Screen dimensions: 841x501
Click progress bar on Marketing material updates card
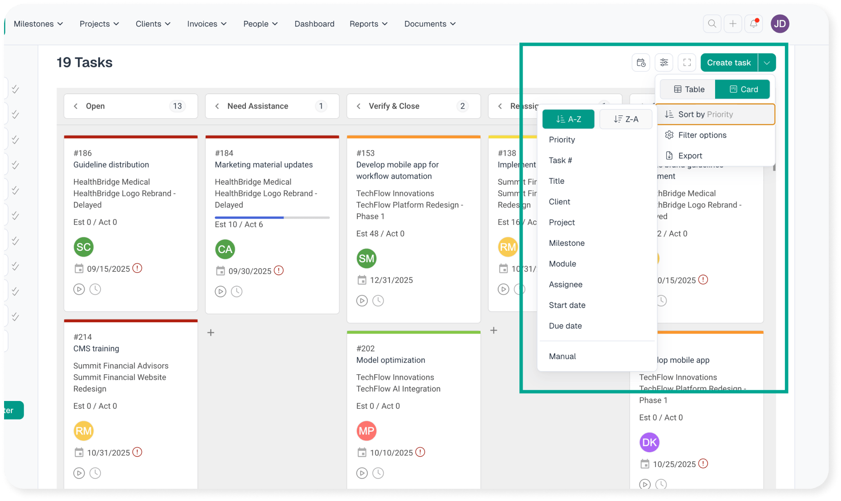tap(272, 218)
